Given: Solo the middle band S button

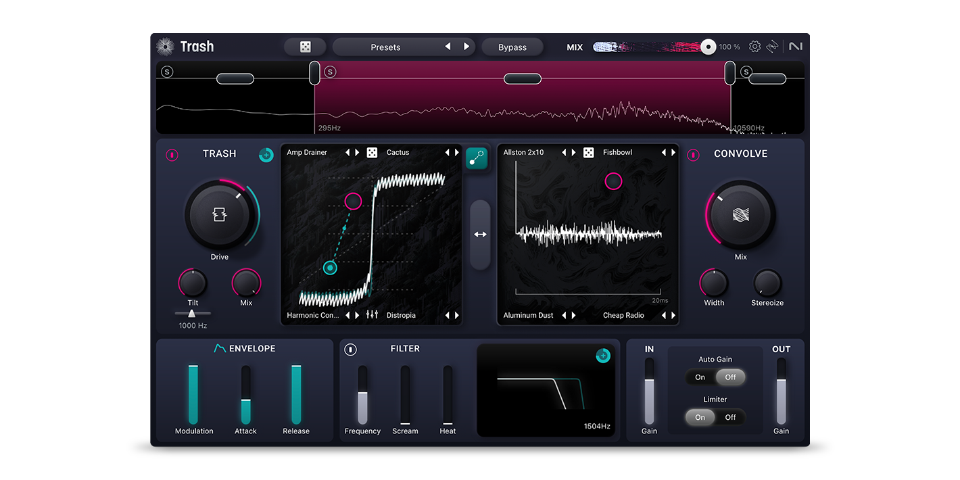Looking at the screenshot, I should coord(330,72).
